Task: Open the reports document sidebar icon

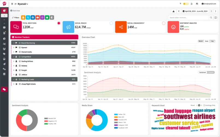Action: pyautogui.click(x=4, y=33)
